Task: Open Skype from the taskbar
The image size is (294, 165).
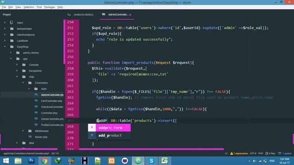Action: pyautogui.click(x=151, y=161)
